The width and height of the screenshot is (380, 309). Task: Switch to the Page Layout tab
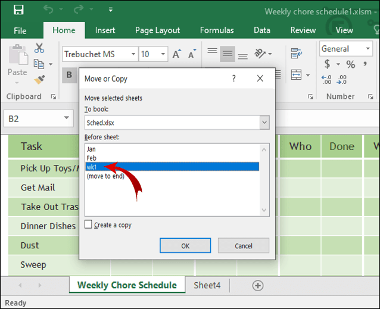pyautogui.click(x=157, y=30)
